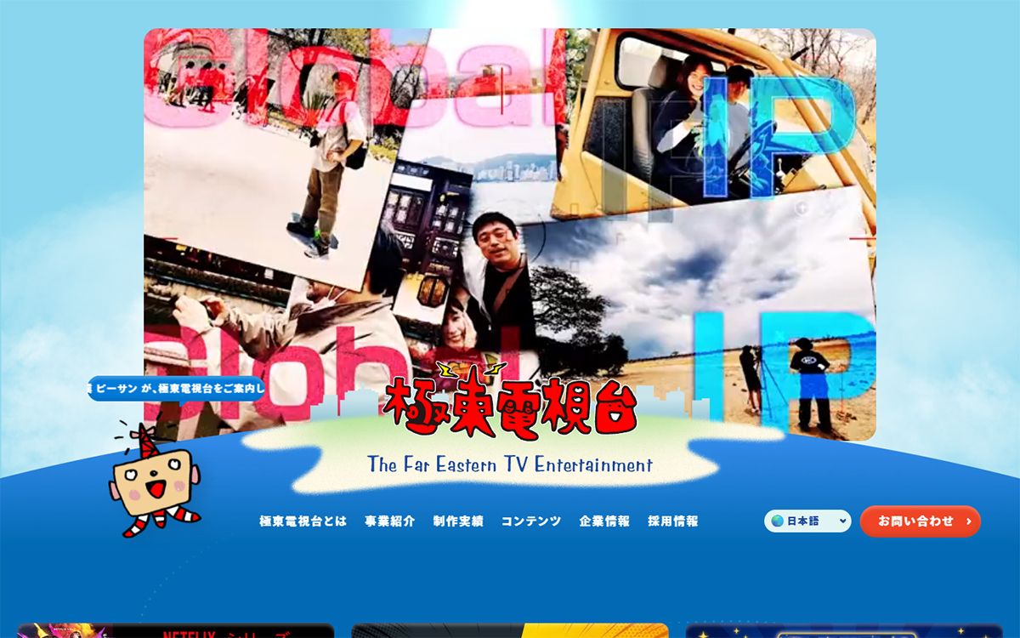Navigate to 企業情報

point(604,521)
